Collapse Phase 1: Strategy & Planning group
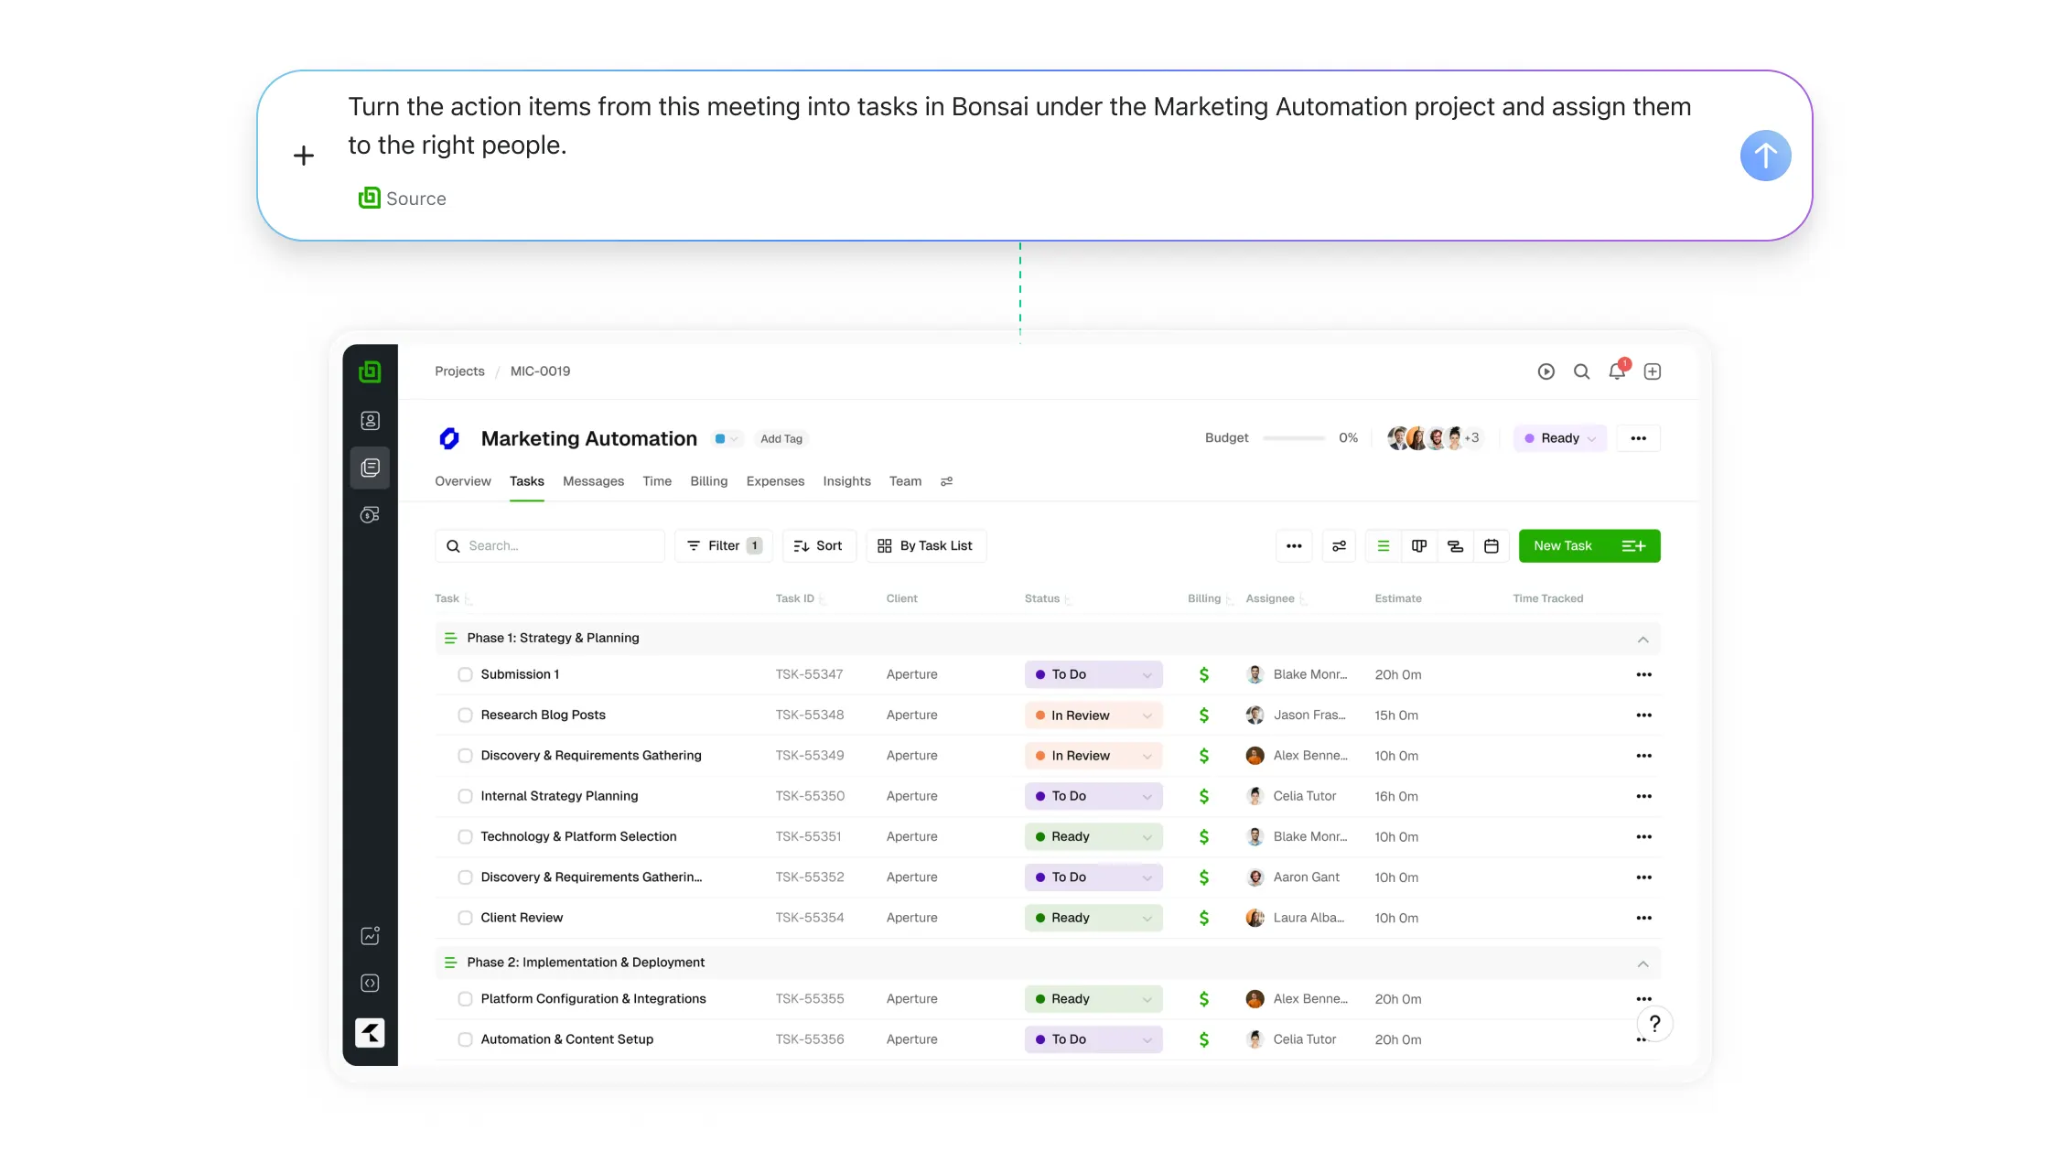This screenshot has width=2068, height=1162. point(1643,639)
